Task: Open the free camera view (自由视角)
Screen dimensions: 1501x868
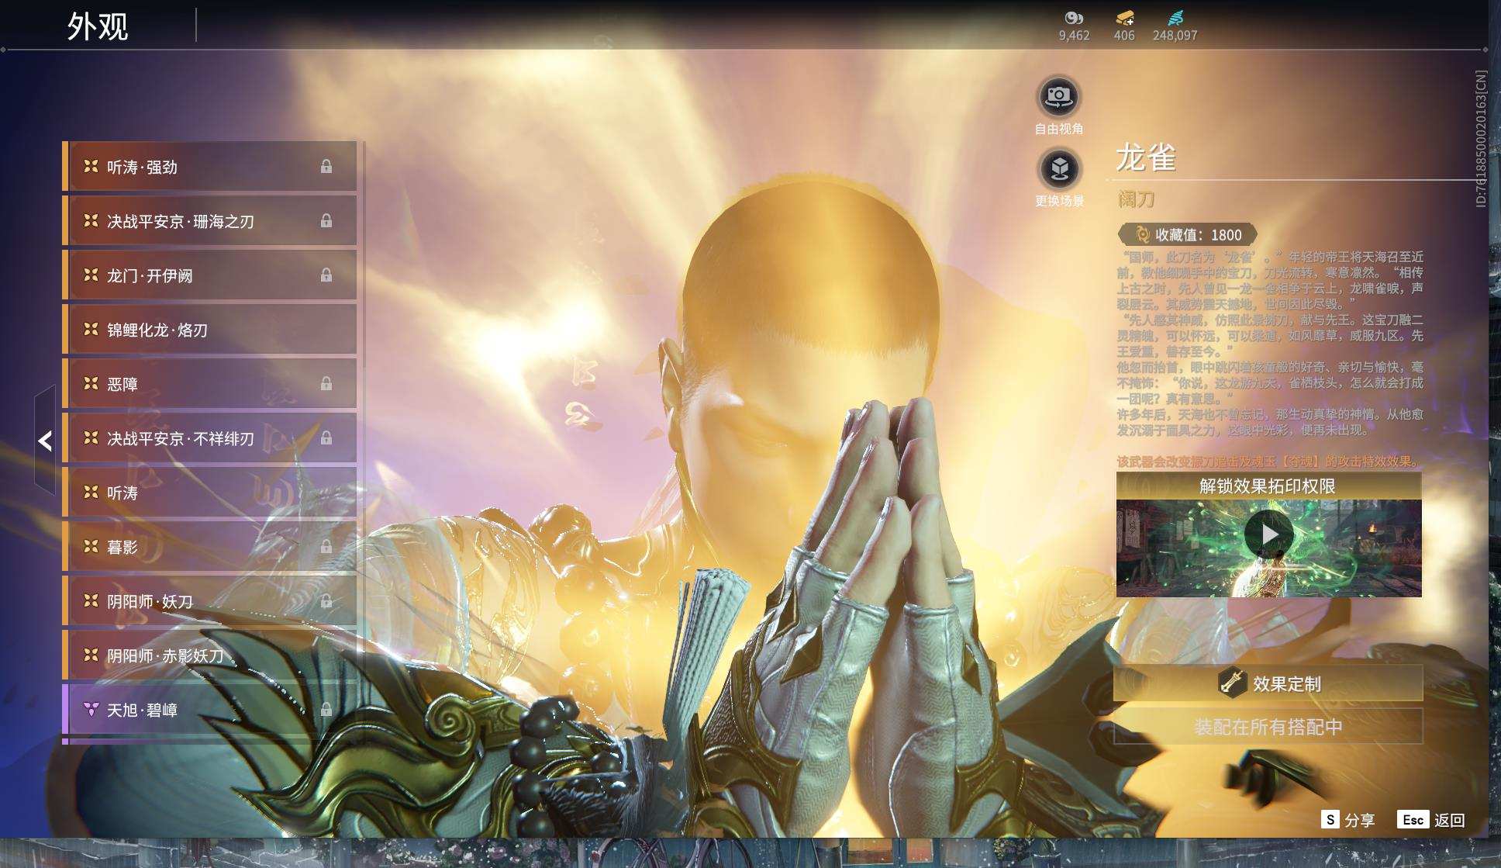Action: point(1058,97)
